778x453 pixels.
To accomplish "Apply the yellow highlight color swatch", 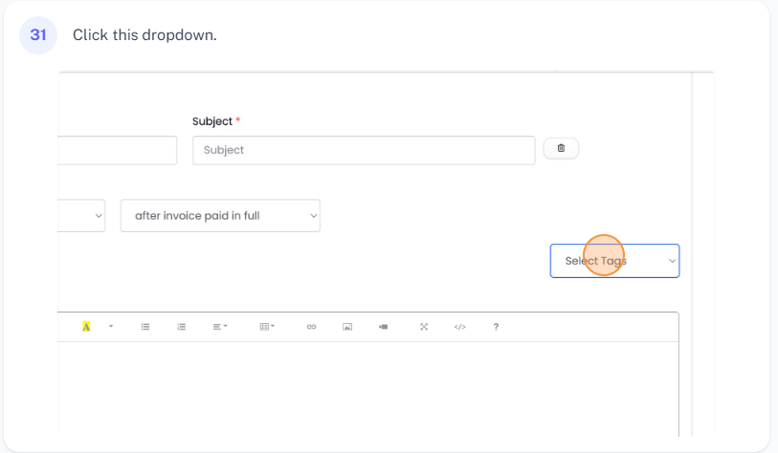I will (86, 327).
